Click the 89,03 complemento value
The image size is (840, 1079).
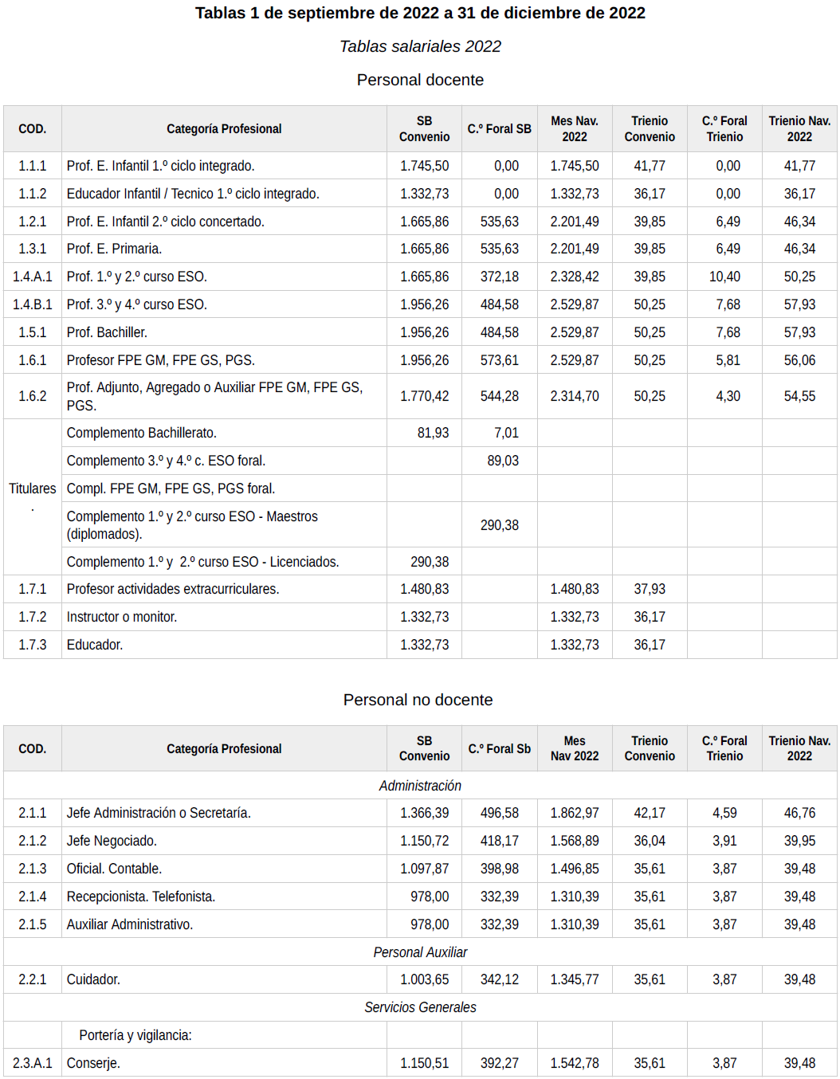(502, 461)
